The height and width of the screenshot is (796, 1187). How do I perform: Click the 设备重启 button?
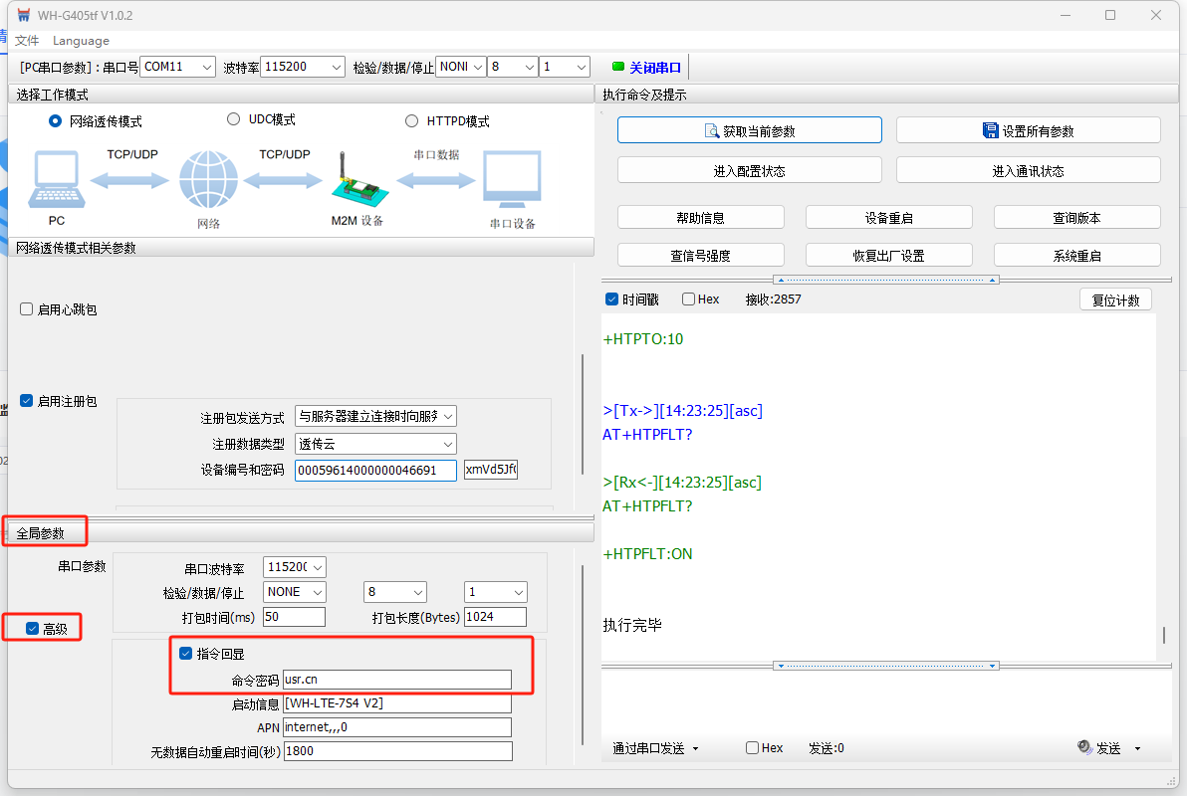tap(888, 218)
